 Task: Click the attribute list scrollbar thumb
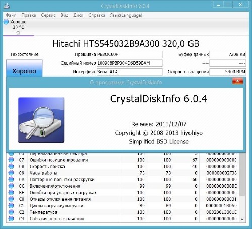(x=242, y=175)
